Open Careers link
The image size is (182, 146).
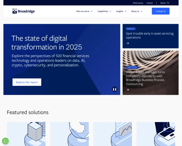tap(150, 3)
